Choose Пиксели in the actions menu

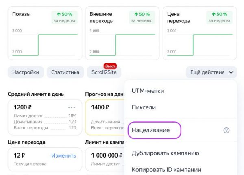(144, 107)
